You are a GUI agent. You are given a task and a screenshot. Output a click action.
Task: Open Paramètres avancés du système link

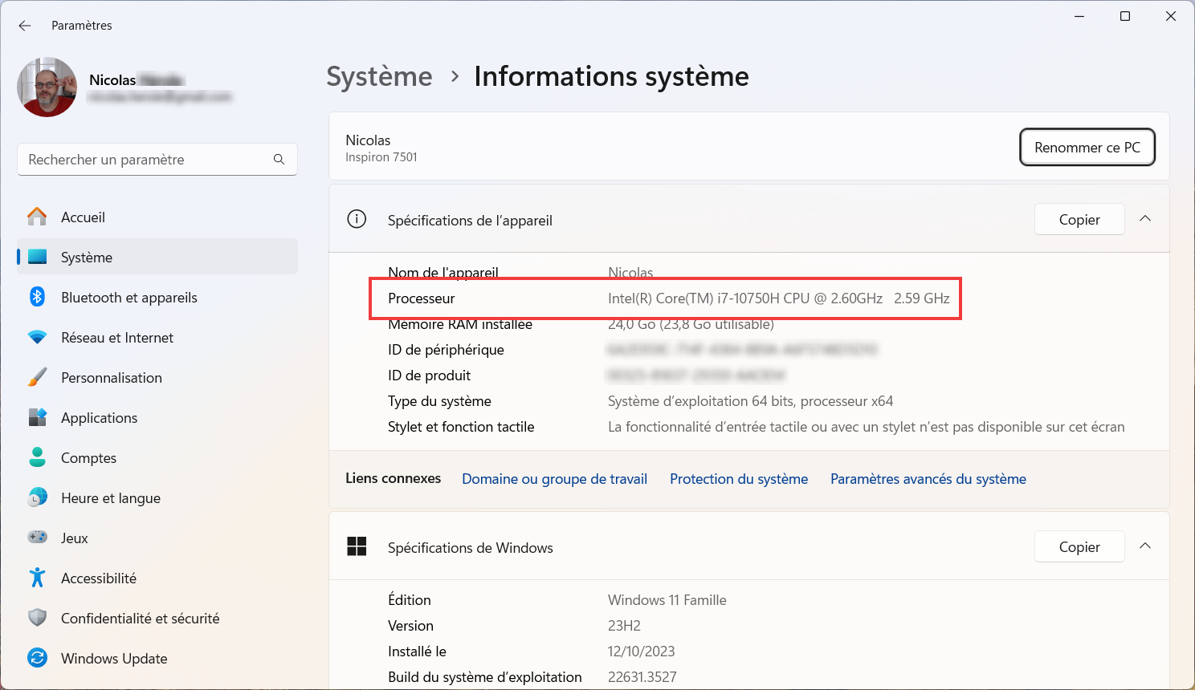tap(928, 479)
